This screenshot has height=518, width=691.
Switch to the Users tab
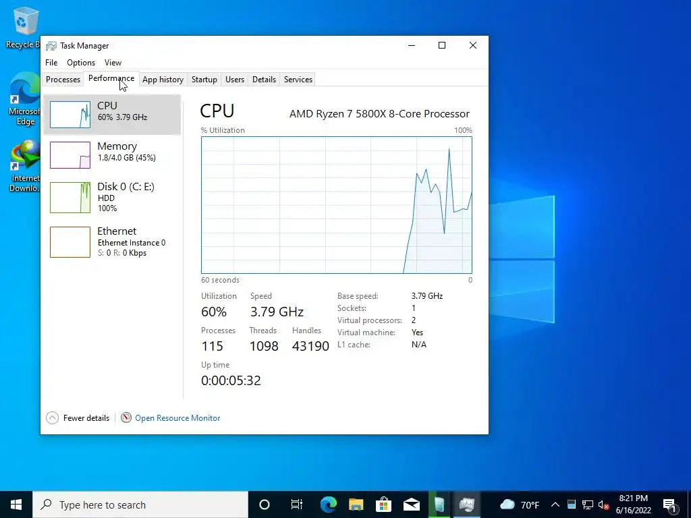pyautogui.click(x=234, y=80)
